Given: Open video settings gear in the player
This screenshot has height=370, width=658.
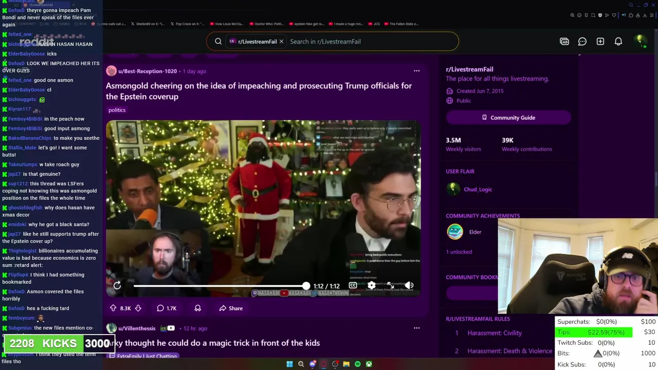Looking at the screenshot, I should pos(371,286).
